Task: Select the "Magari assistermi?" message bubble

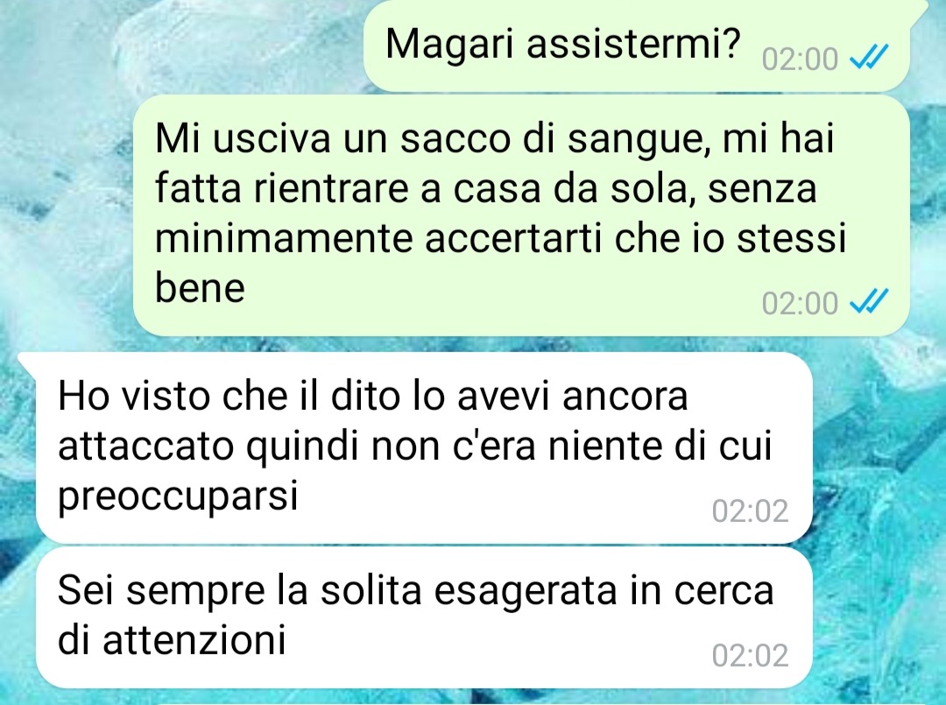Action: 637,46
